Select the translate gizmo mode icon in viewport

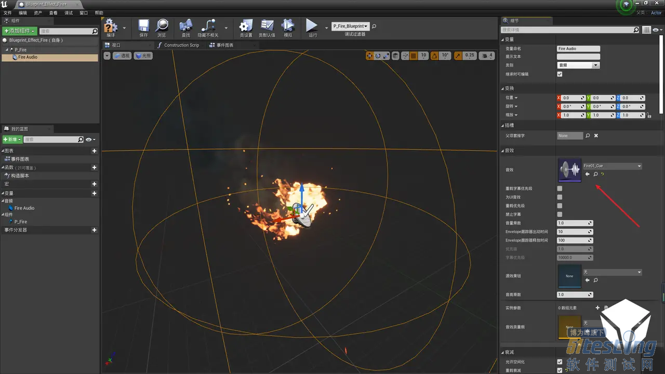point(369,56)
